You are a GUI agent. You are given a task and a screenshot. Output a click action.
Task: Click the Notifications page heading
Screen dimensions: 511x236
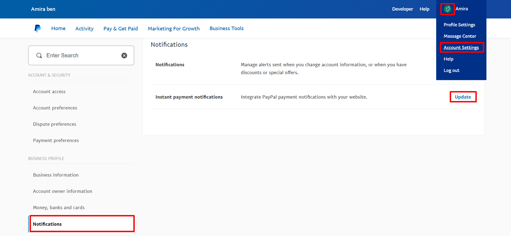[169, 45]
